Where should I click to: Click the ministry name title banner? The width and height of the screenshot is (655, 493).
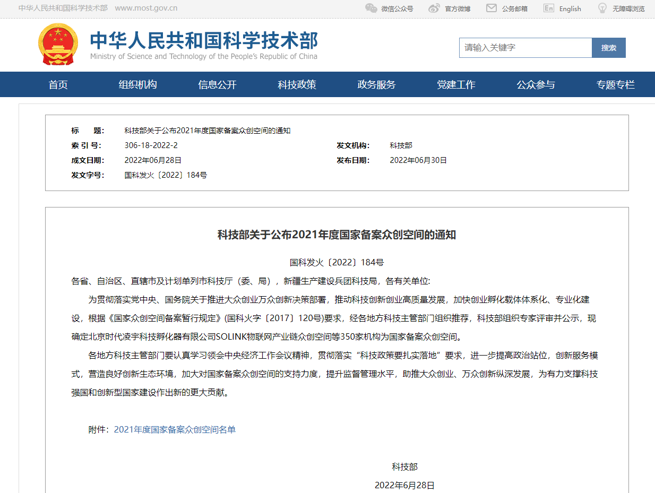click(203, 45)
